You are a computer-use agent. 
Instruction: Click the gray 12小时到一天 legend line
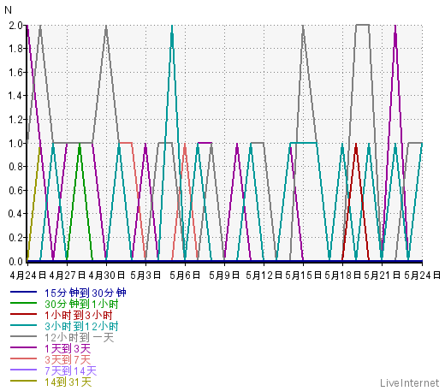23,336
